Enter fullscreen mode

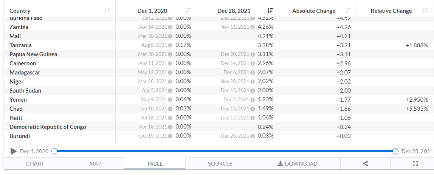(415, 164)
